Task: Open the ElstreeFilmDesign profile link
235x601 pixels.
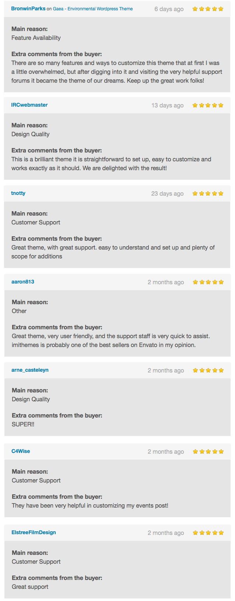Action: tap(34, 532)
